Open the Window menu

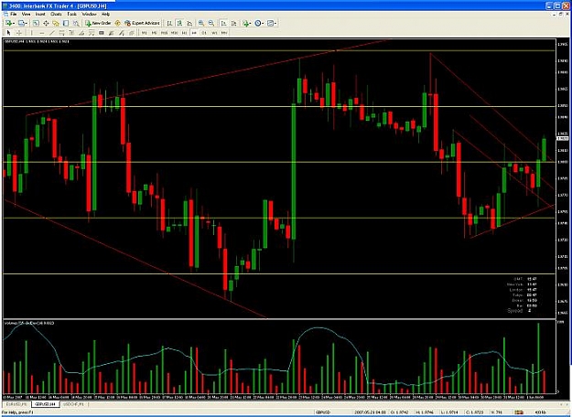click(x=89, y=14)
